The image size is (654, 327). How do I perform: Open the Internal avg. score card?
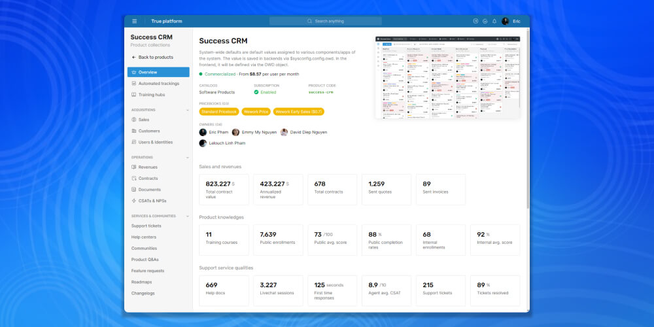coord(495,240)
